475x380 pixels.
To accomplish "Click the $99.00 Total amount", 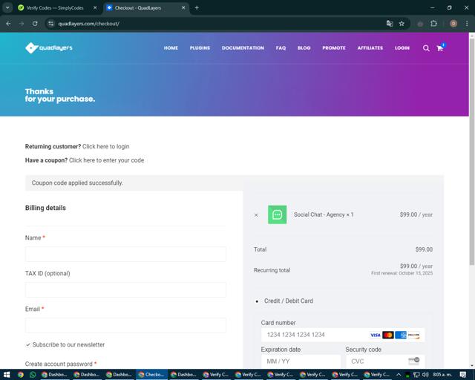I will point(424,249).
